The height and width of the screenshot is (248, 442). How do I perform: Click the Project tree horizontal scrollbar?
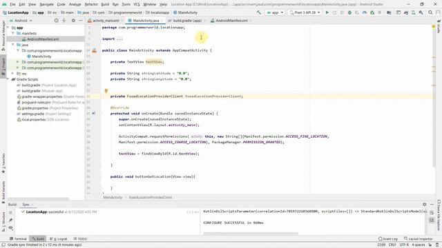[39, 199]
